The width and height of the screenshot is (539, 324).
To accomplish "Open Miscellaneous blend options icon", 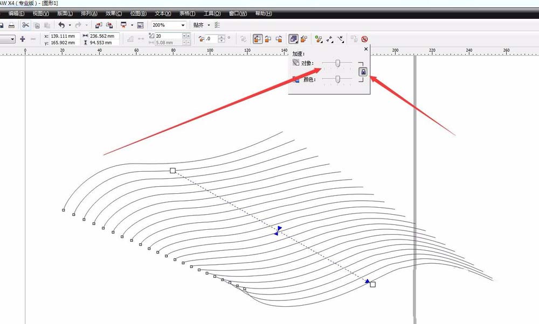I will [x=319, y=39].
